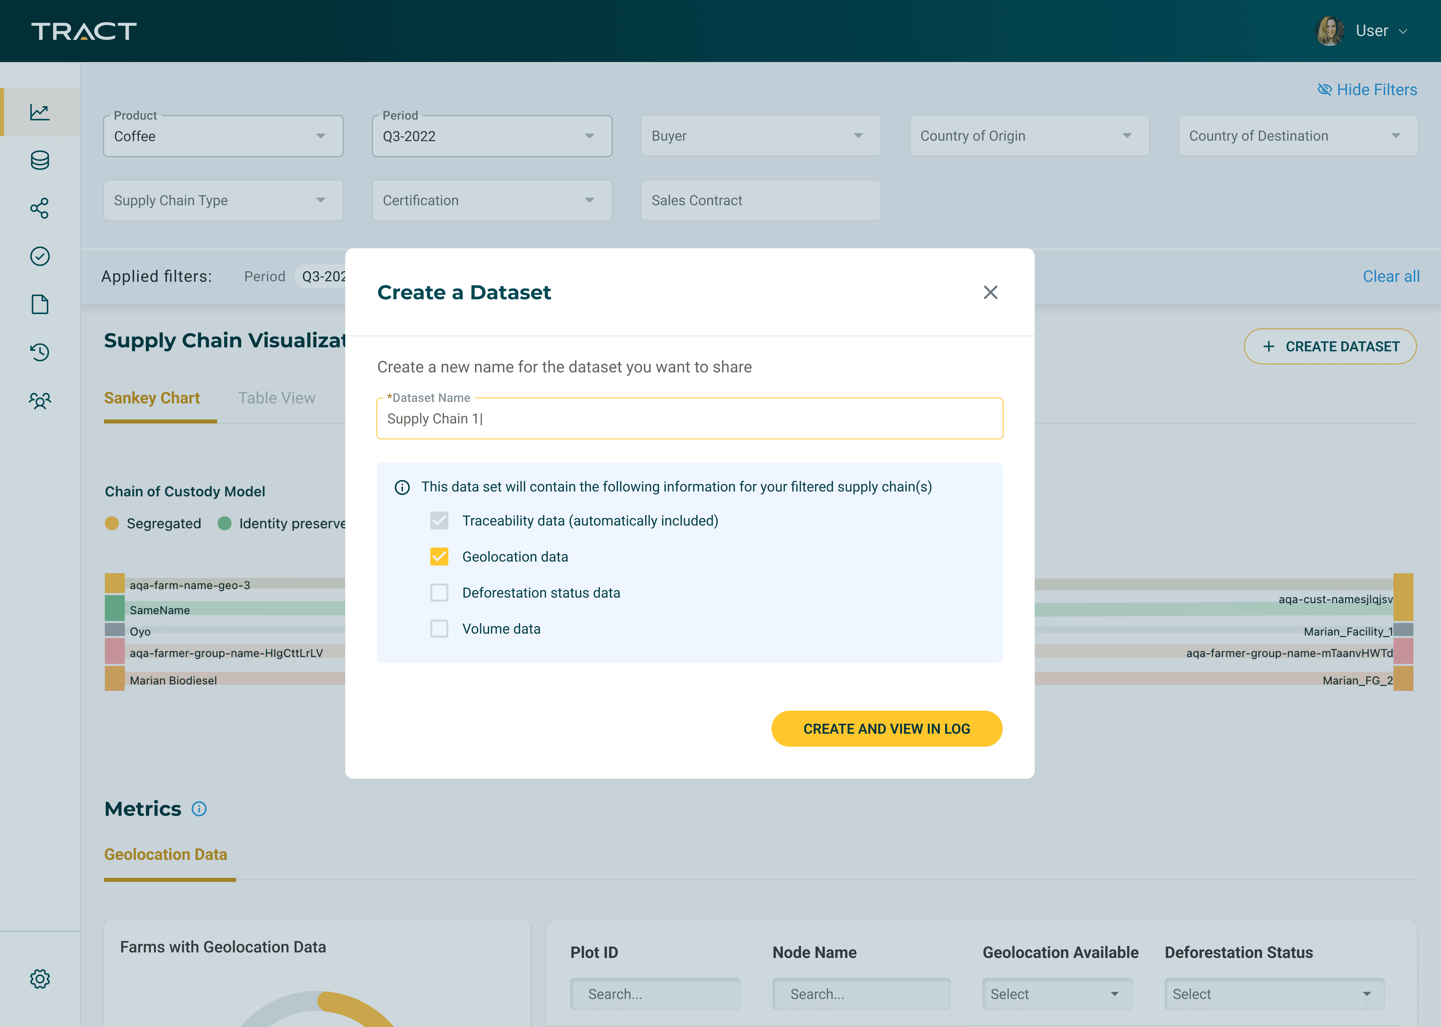Viewport: 1441px width, 1027px height.
Task: Click the Marian_Facility_1 node label
Action: pyautogui.click(x=1348, y=632)
